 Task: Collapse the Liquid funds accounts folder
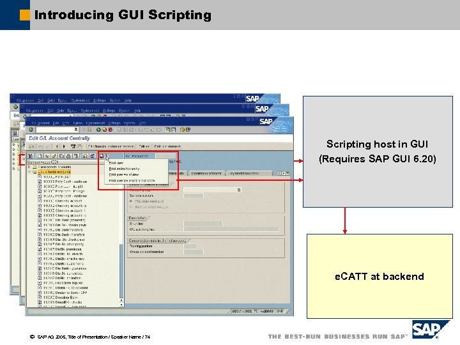coord(29,172)
